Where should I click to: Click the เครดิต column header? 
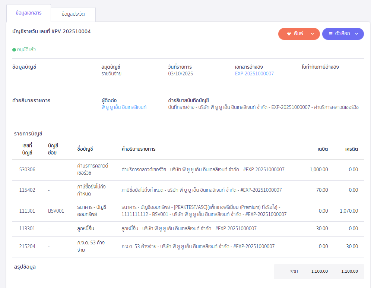(351, 149)
